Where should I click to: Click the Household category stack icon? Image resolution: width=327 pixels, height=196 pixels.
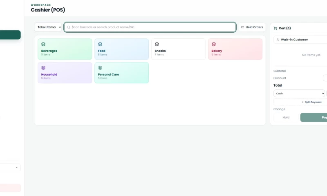(43, 68)
